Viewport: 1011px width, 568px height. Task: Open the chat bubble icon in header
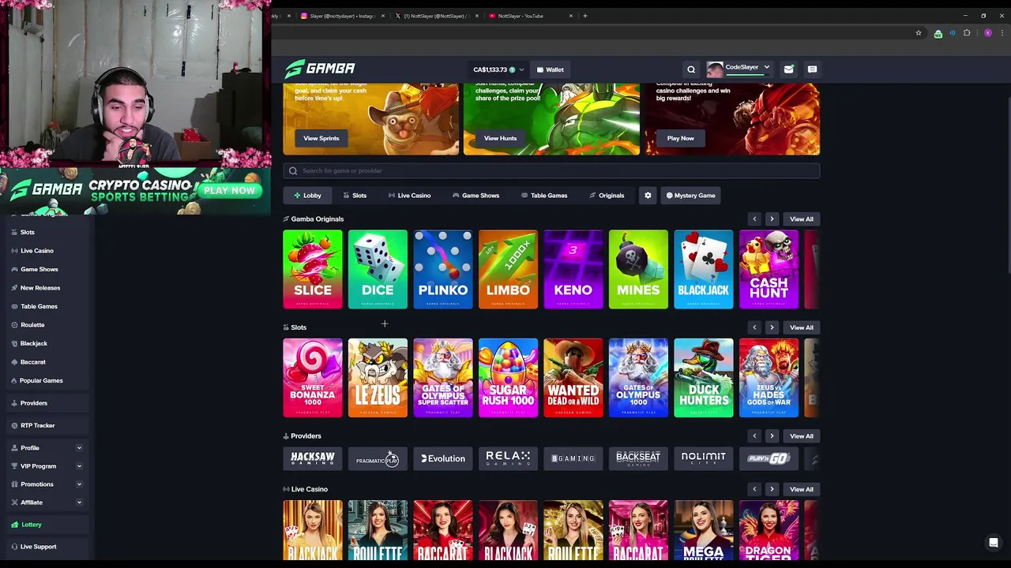tap(812, 69)
